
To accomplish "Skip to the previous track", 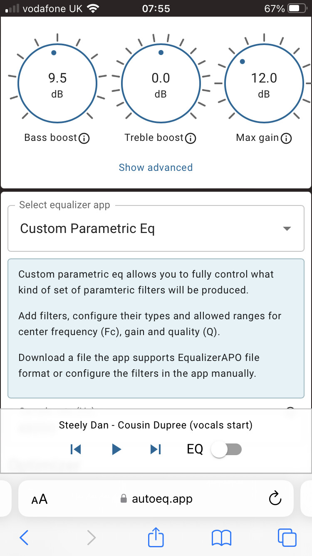I will [76, 449].
